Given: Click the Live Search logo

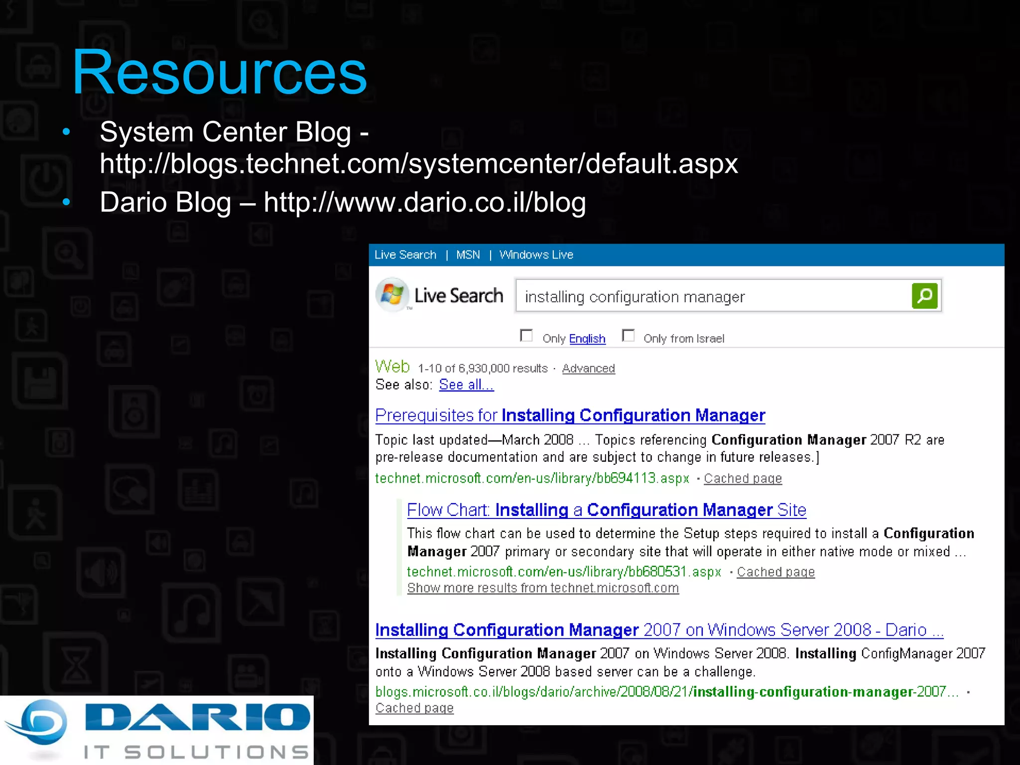Looking at the screenshot, I should (x=439, y=295).
